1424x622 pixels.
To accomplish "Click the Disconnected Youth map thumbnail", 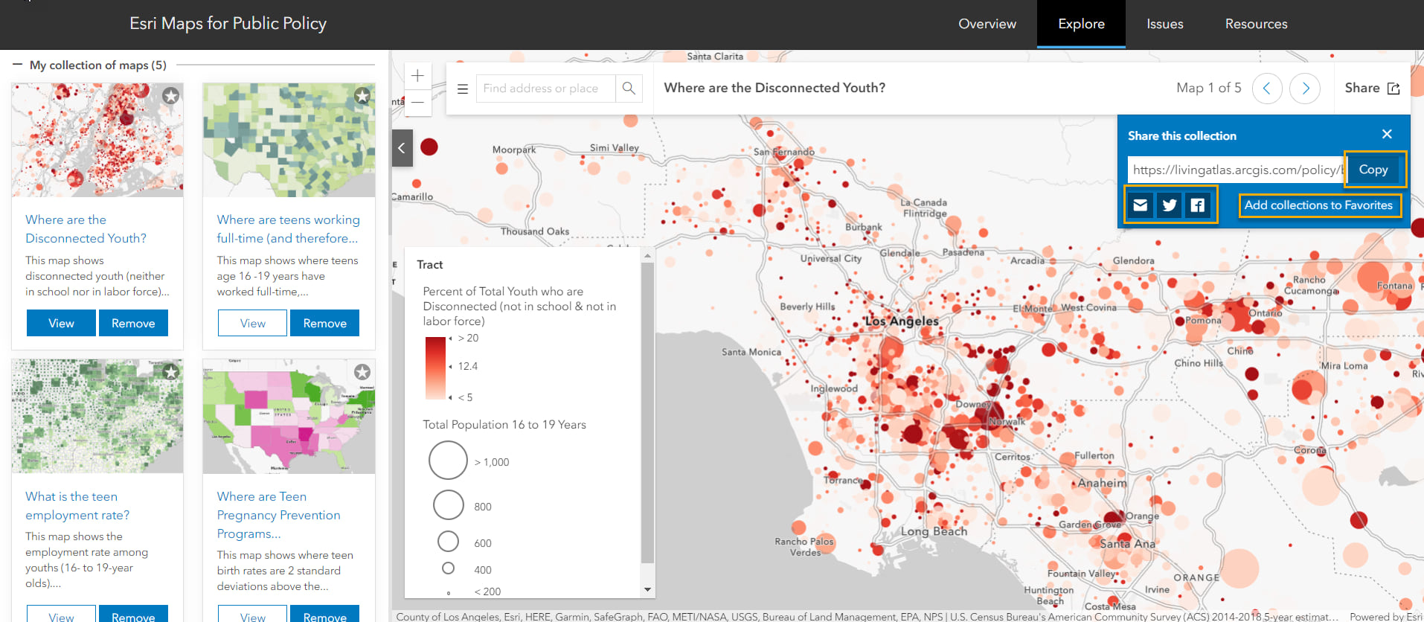I will (97, 140).
